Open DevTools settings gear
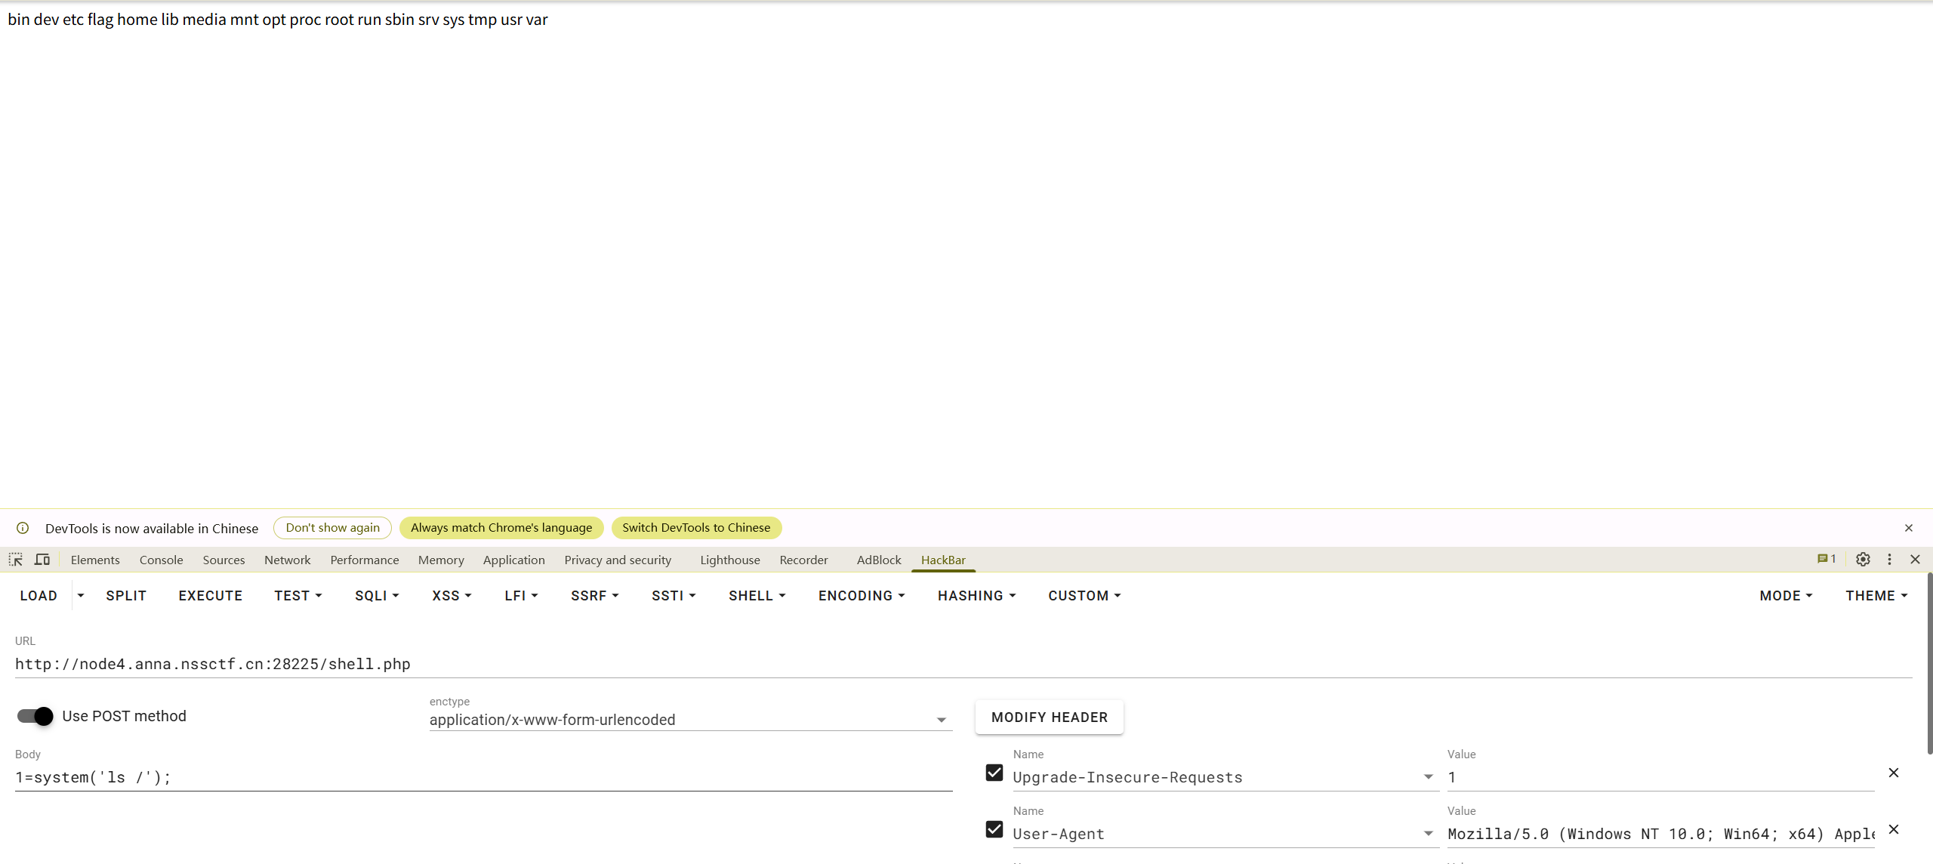This screenshot has width=1933, height=864. [1863, 560]
